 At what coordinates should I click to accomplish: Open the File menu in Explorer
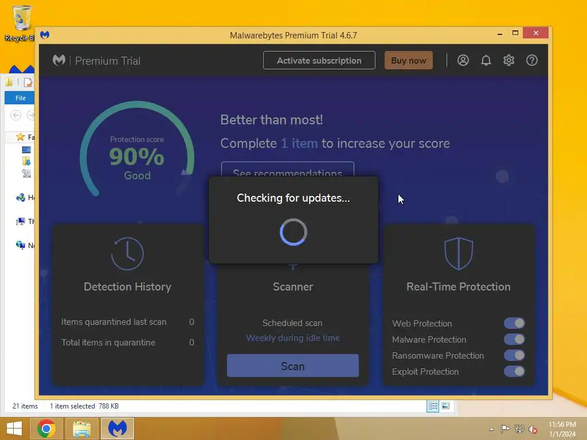click(x=20, y=98)
